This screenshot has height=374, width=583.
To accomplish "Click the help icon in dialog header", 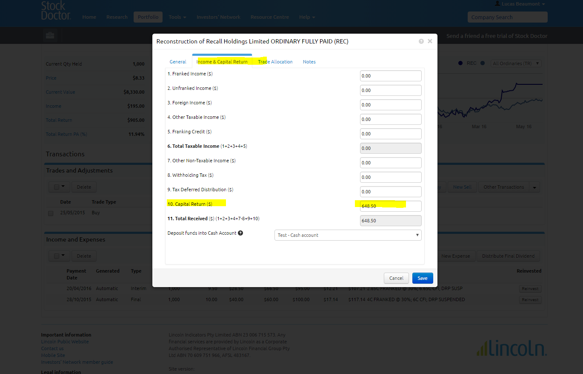I will (x=421, y=41).
